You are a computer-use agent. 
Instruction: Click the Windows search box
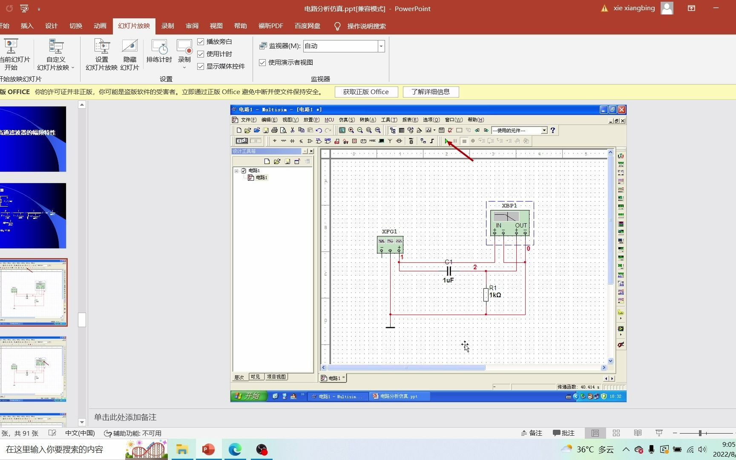tap(62, 449)
